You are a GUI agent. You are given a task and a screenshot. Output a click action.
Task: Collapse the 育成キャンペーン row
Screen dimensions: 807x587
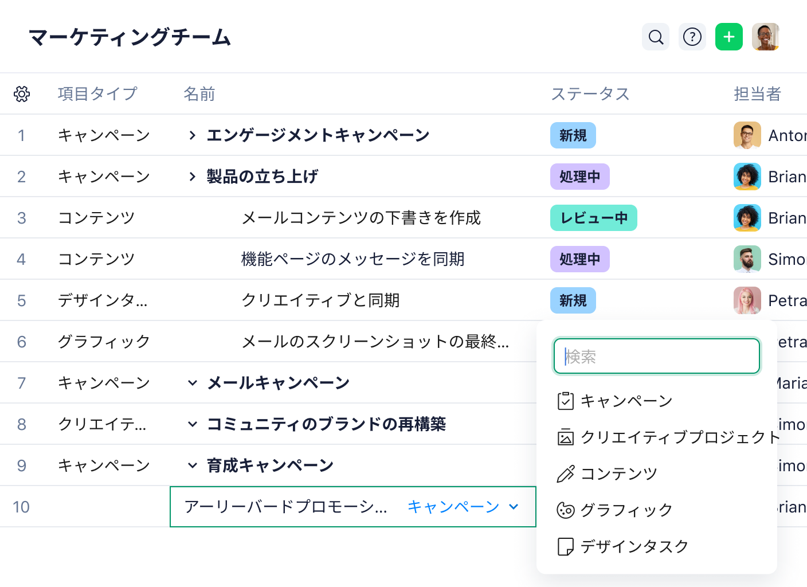(193, 465)
